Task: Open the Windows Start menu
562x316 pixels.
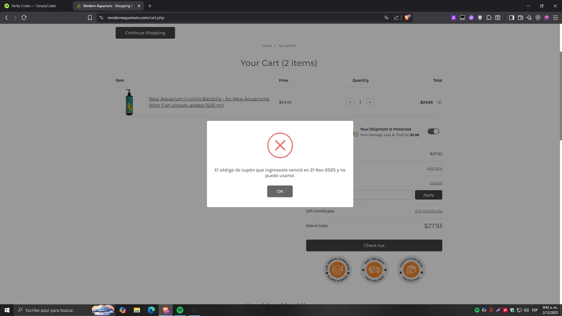Action: [7, 310]
